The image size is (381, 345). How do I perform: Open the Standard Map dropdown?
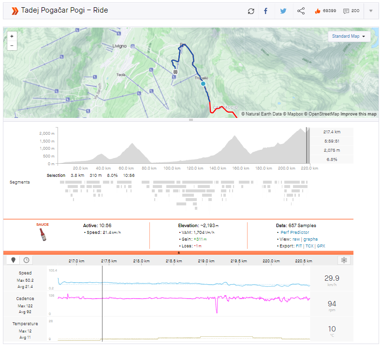point(349,36)
